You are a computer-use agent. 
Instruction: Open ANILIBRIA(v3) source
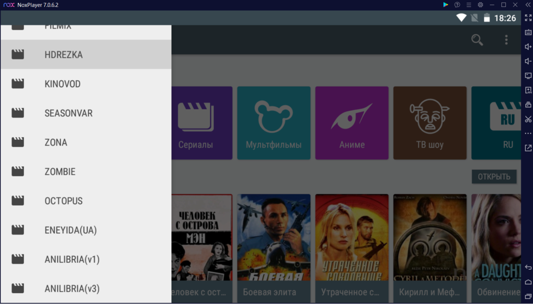(x=86, y=288)
